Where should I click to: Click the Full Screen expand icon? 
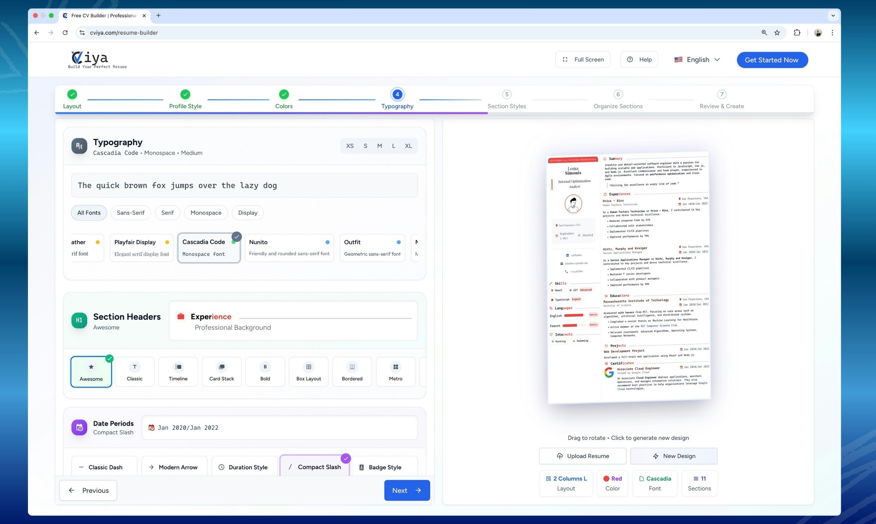[565, 59]
